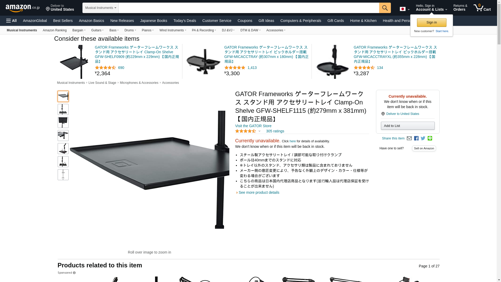
Task: Click the search magnifier button
Action: pos(385,8)
